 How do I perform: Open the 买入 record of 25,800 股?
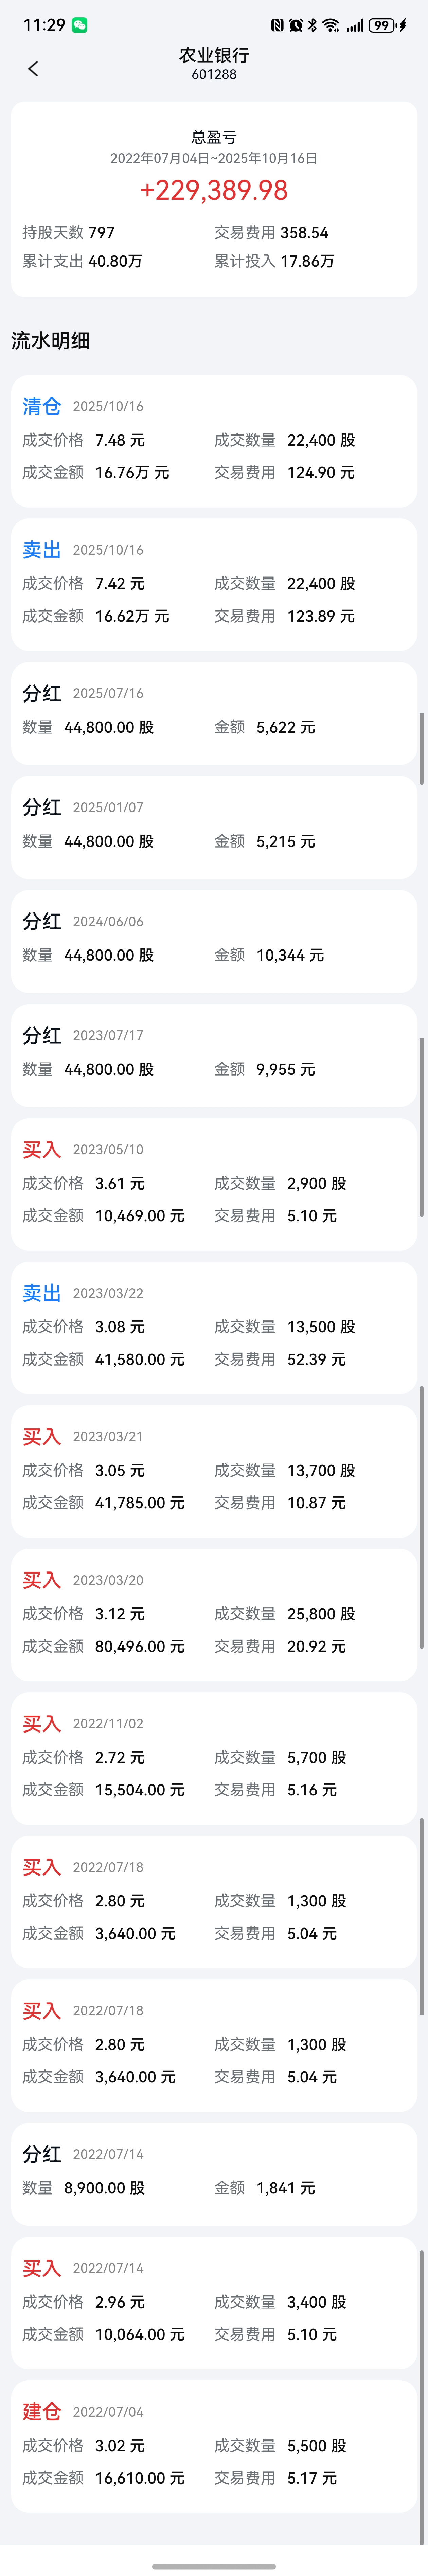coord(214,1614)
